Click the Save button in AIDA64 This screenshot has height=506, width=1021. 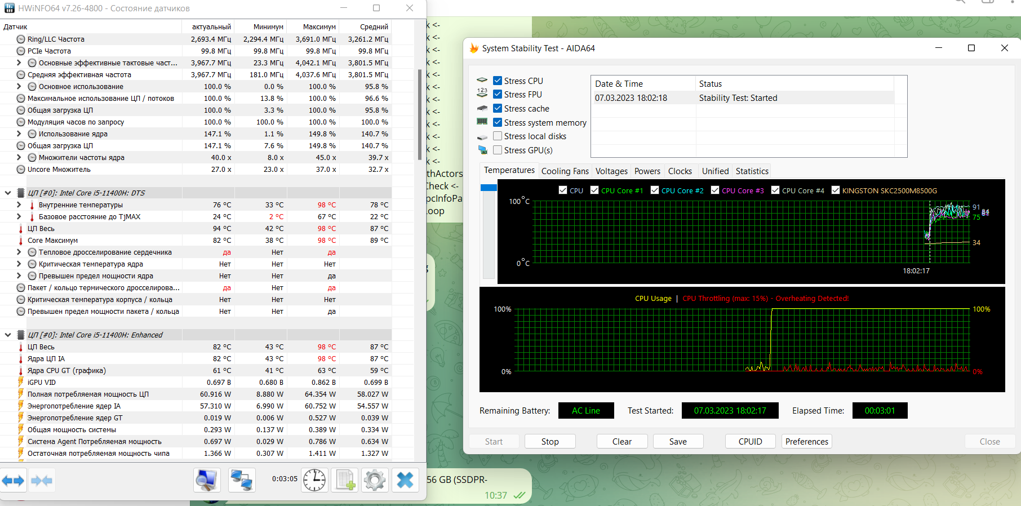coord(678,441)
